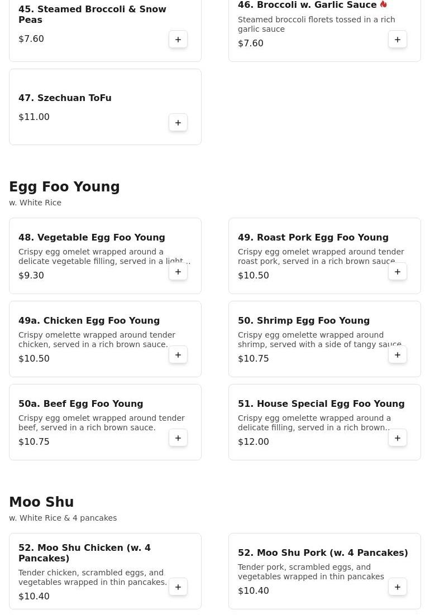The image size is (430, 615).
Task: Click the $11.00 Szechuan ToFu price
Action: click(x=34, y=117)
